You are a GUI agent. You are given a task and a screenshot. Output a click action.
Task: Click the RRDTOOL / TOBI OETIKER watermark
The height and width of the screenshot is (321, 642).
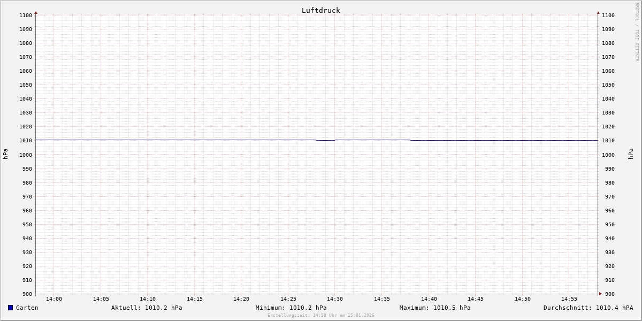(x=637, y=32)
